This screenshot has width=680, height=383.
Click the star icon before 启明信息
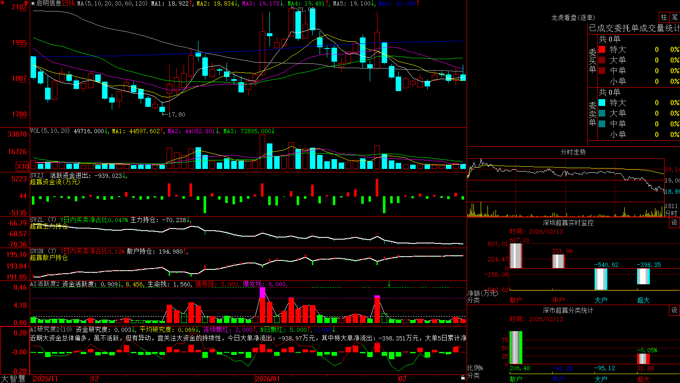click(x=33, y=3)
